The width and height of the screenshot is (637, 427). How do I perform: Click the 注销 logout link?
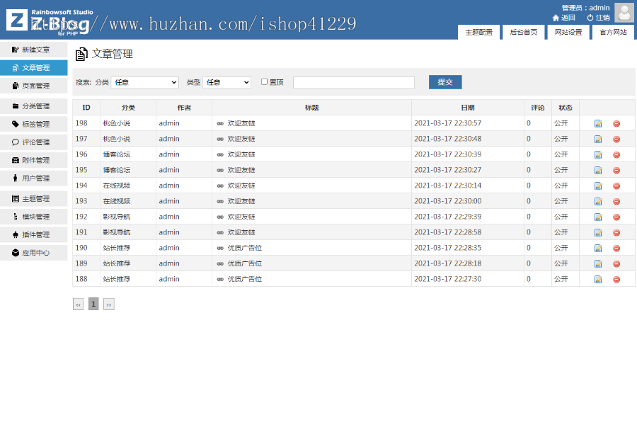[598, 18]
